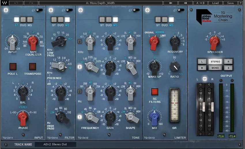Image resolution: width=245 pixels, height=149 pixels.
Task: Flip the mini switch in Filter module header
Action: coord(69,10)
